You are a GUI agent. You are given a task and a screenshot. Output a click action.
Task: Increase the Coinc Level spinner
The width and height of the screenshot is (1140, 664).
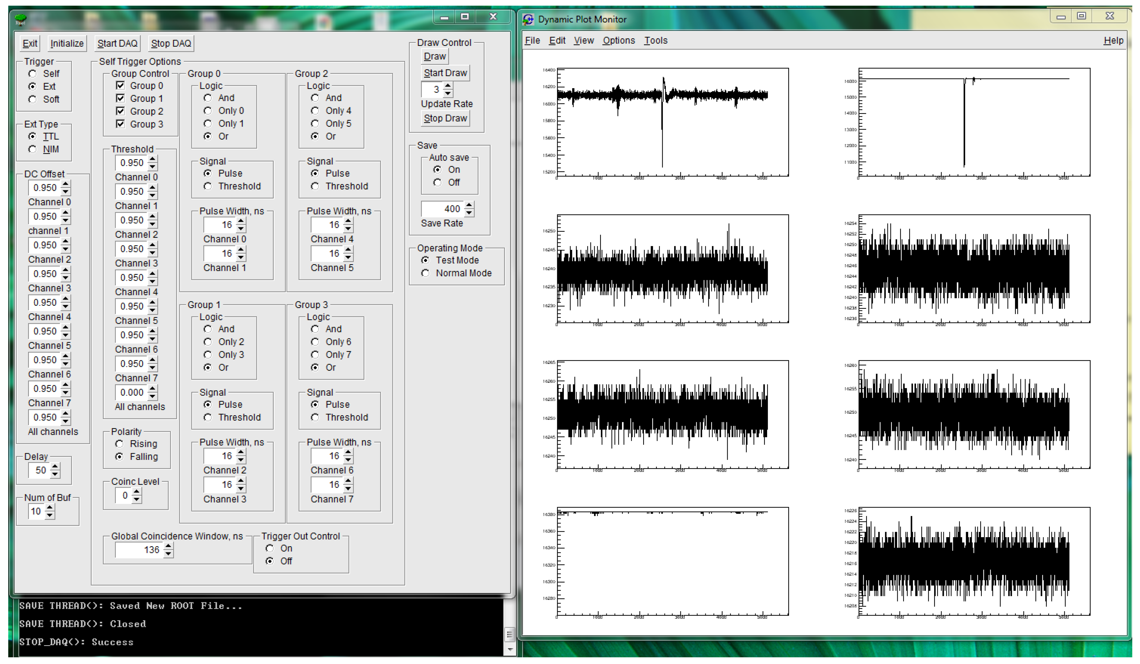coord(137,492)
